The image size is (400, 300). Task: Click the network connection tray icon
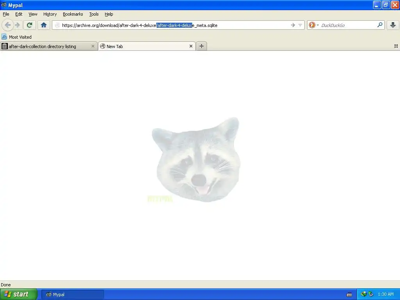(364, 294)
